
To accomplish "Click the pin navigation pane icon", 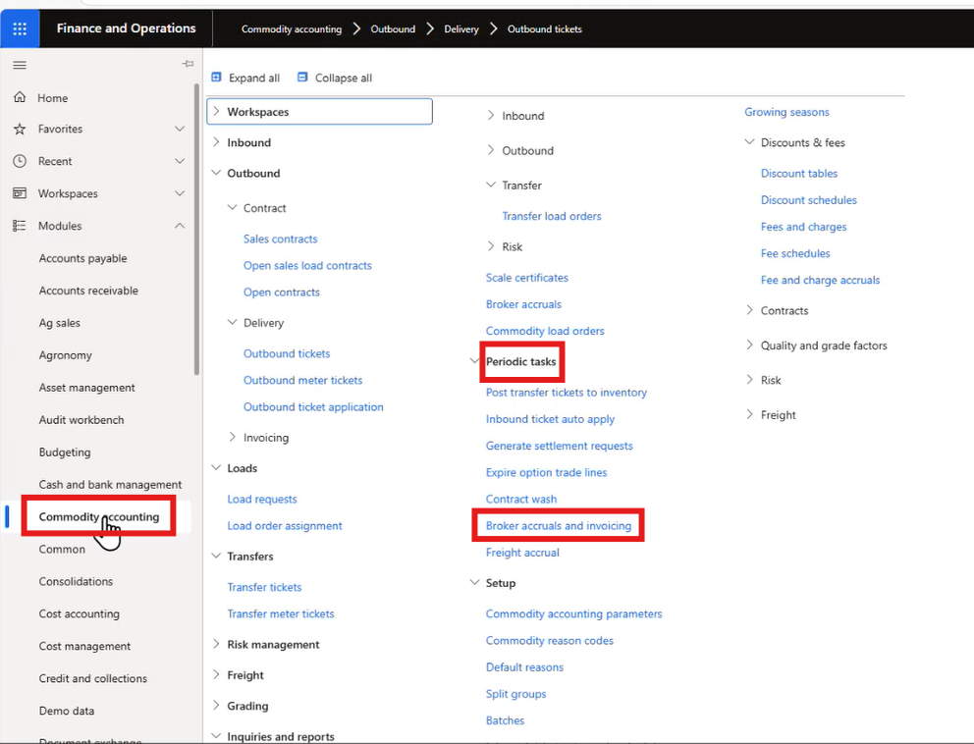I will [x=188, y=64].
